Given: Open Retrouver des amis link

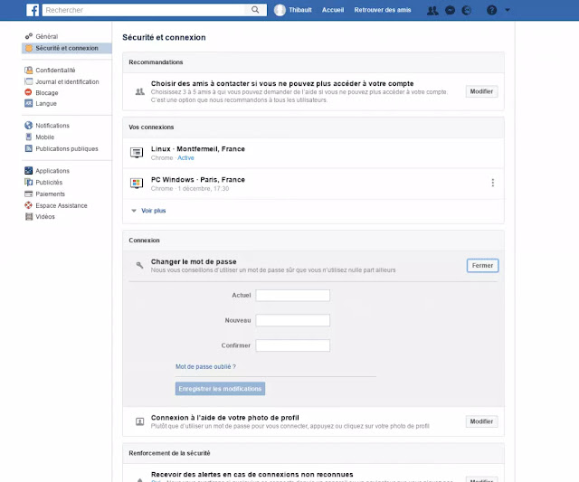Looking at the screenshot, I should [x=383, y=10].
